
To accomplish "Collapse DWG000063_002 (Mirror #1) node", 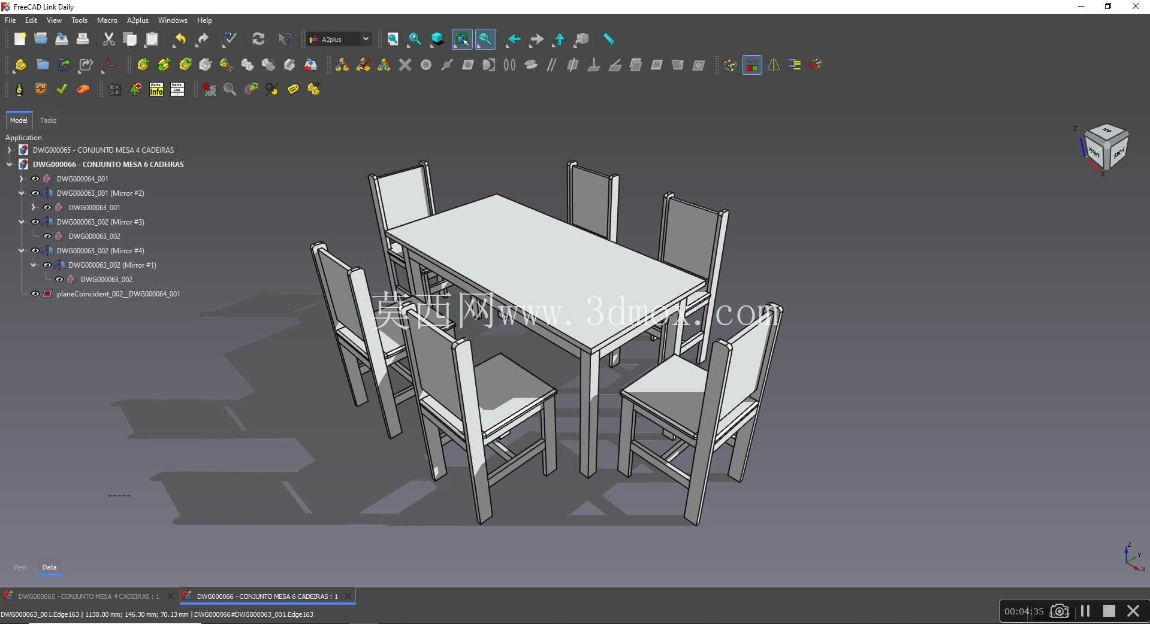I will click(x=33, y=265).
